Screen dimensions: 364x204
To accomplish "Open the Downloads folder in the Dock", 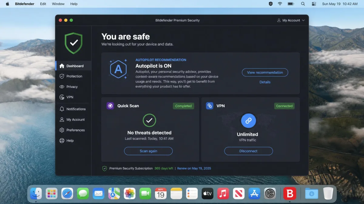I will (312, 193).
